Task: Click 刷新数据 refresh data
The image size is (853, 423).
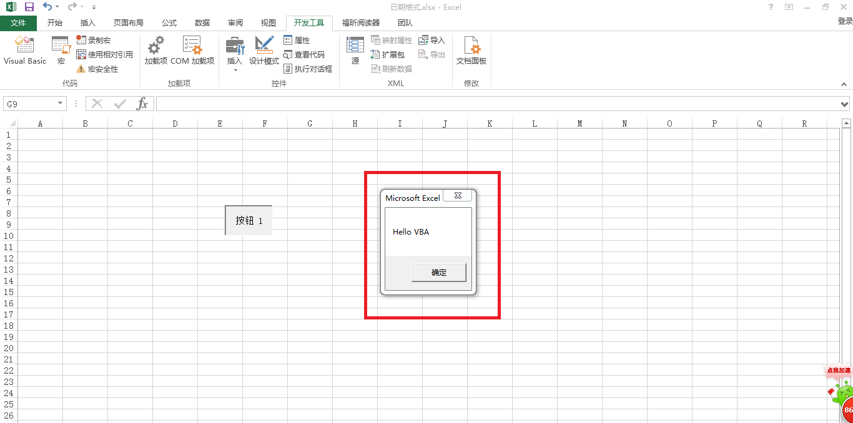Action: click(x=392, y=69)
